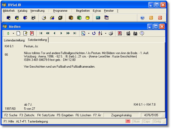171x129 pixels.
Task: Click the stacked pages icon
Action: (60, 18)
